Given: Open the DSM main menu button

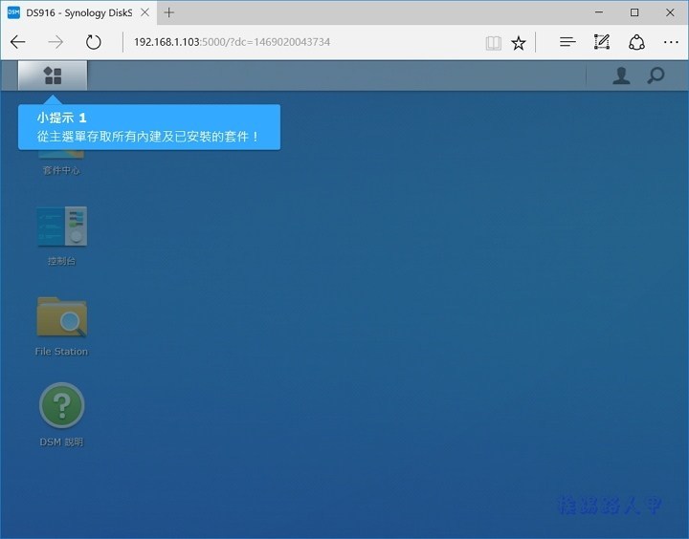Looking at the screenshot, I should 53,75.
